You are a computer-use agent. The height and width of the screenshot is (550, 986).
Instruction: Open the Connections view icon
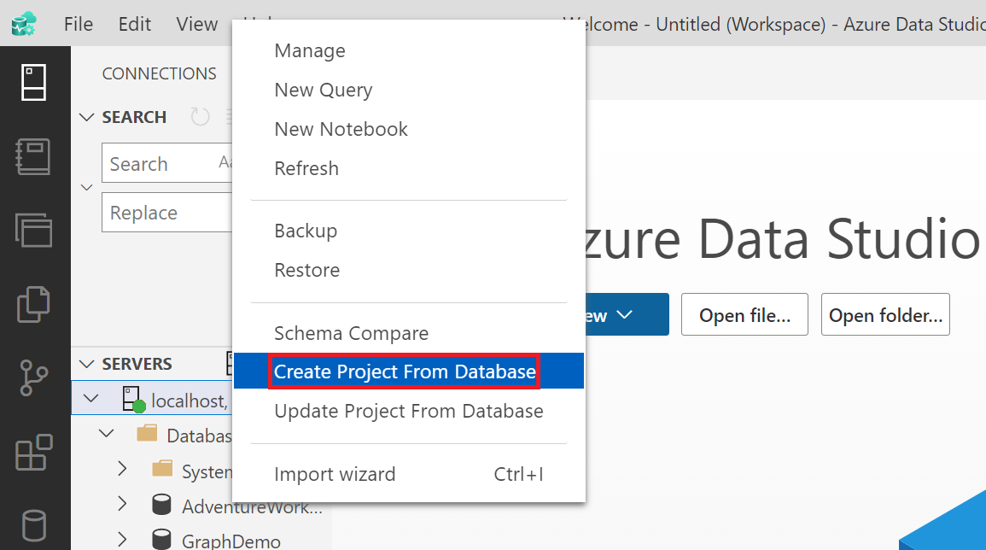click(x=35, y=82)
